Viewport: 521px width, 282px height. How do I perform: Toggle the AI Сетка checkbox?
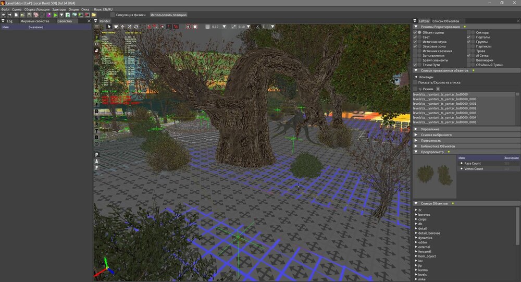(468, 55)
